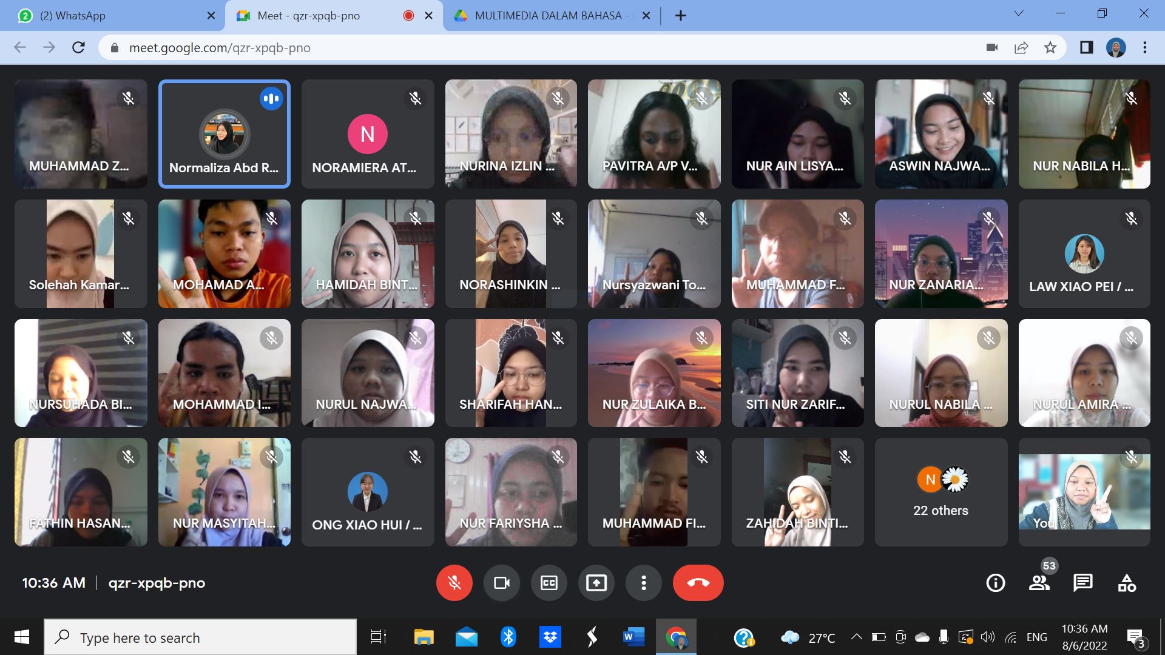Image resolution: width=1165 pixels, height=655 pixels.
Task: Click taskbar search box
Action: click(200, 637)
